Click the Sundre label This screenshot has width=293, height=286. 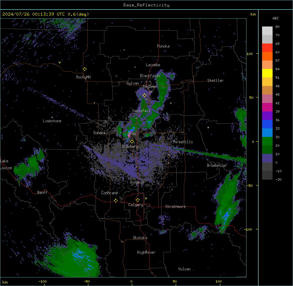point(99,133)
